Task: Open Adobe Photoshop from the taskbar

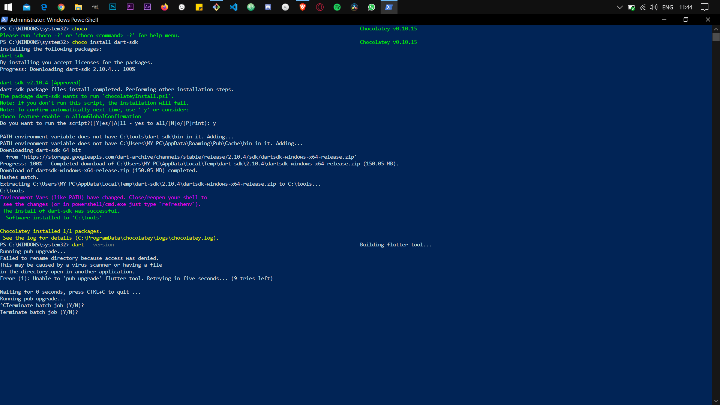Action: tap(113, 7)
